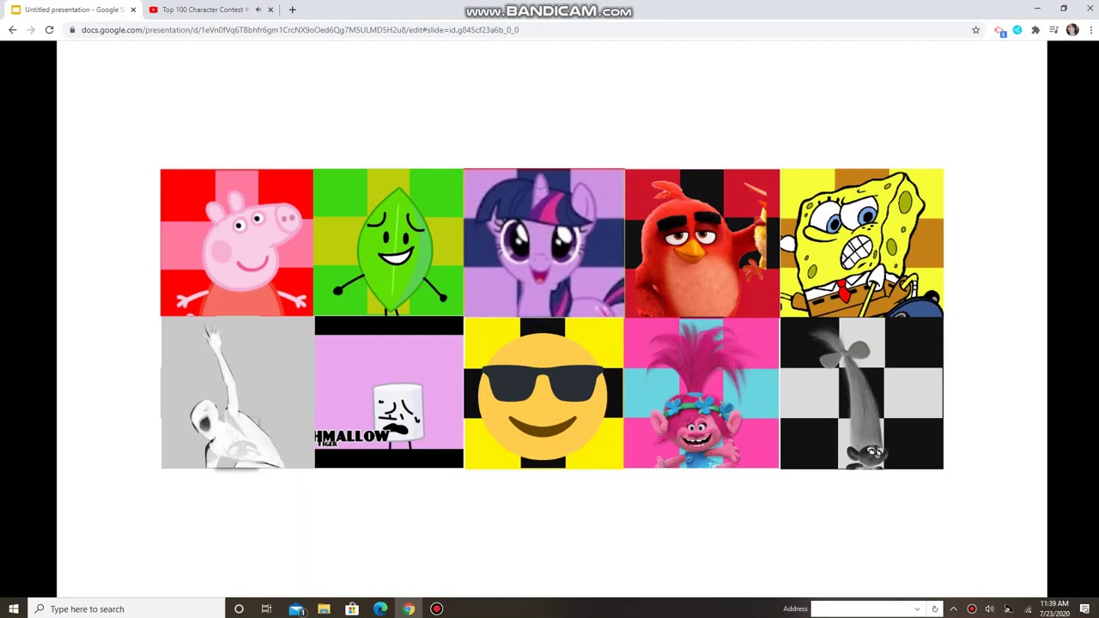Screen dimensions: 1099x618
Task: Select the Marshmallow character image
Action: click(x=389, y=393)
